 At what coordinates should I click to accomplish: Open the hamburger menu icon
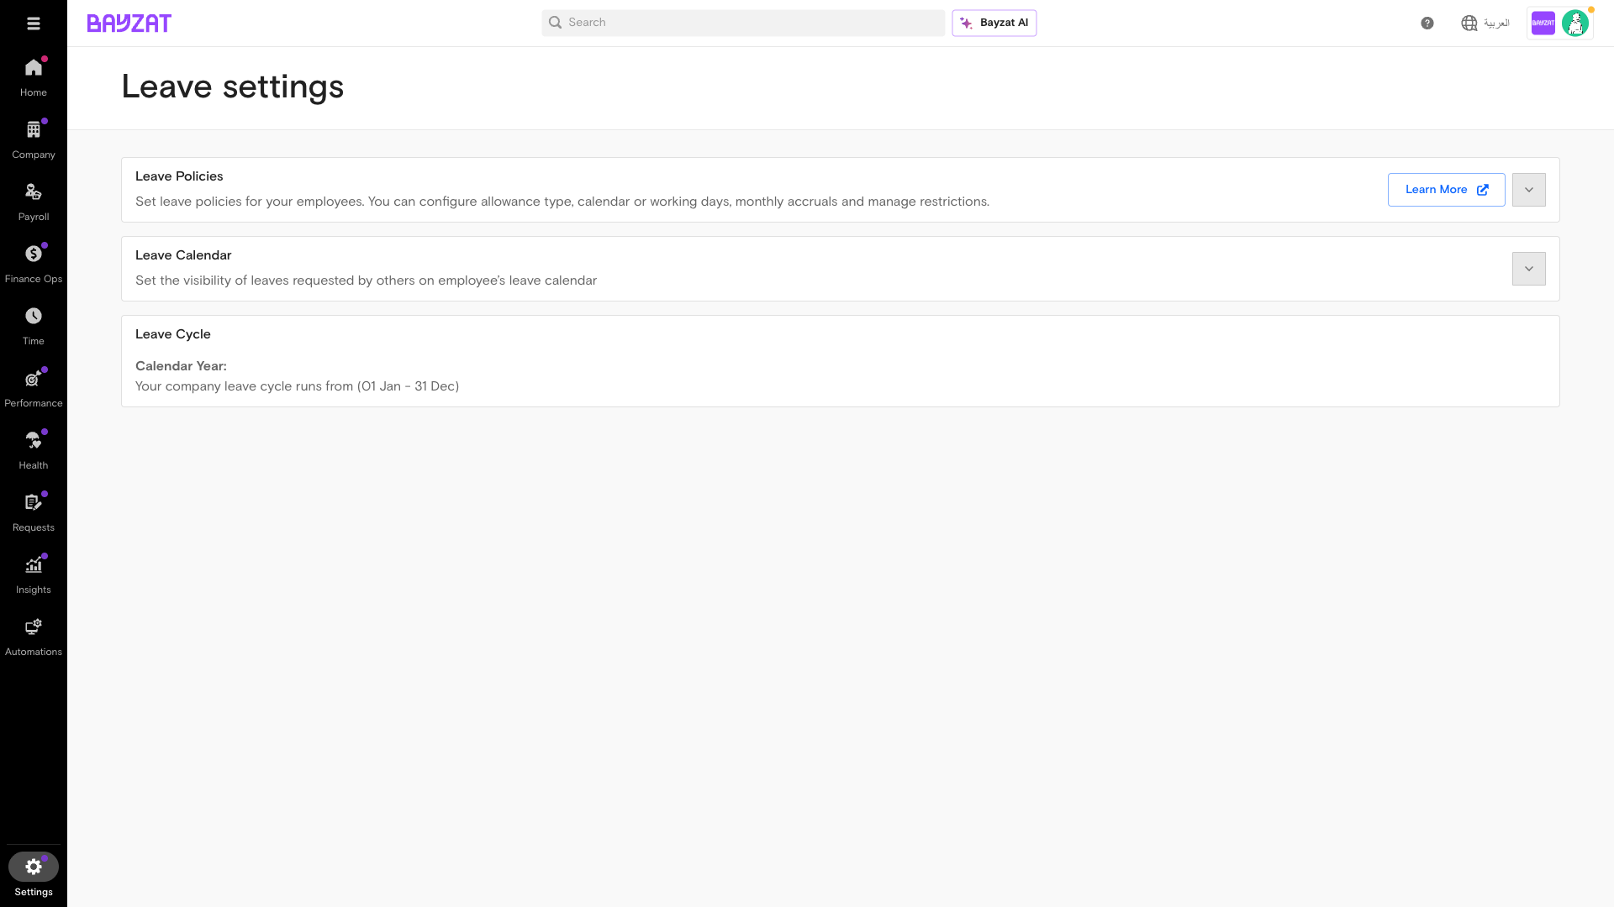(x=34, y=24)
